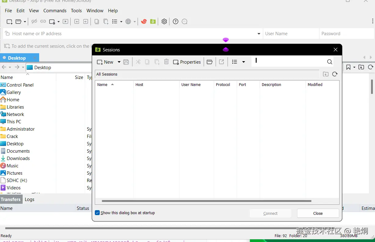
Task: Click the Delete trash icon in Sessions dialog
Action: (x=166, y=62)
